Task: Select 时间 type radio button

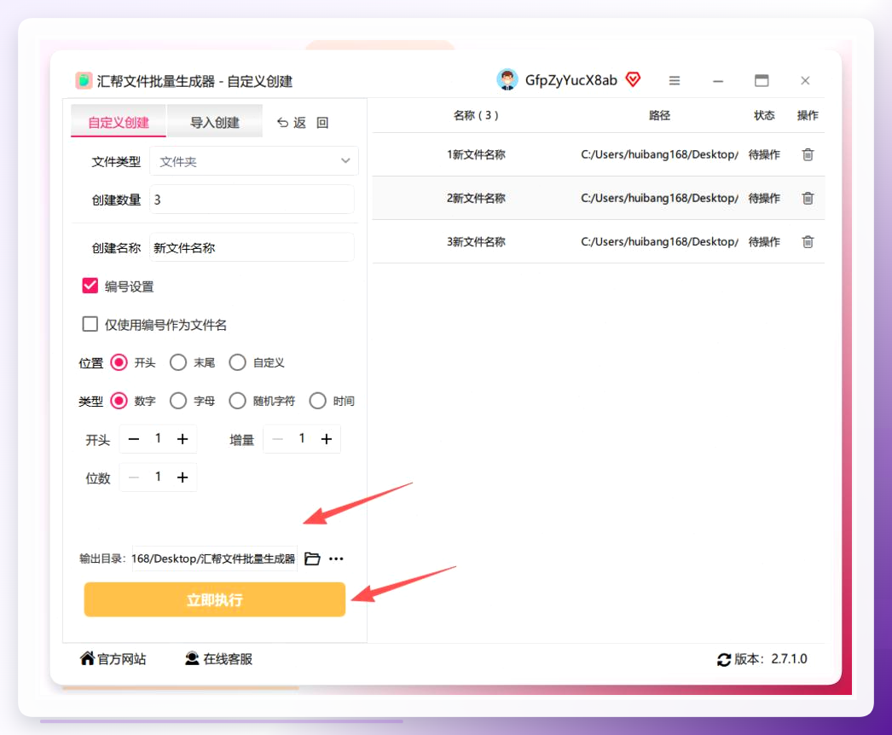Action: (317, 401)
